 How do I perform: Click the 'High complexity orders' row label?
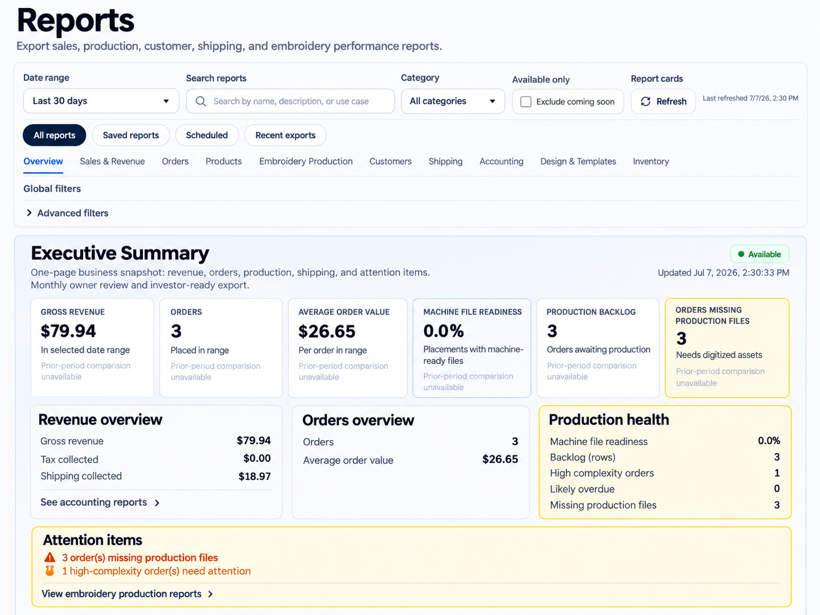(x=602, y=473)
